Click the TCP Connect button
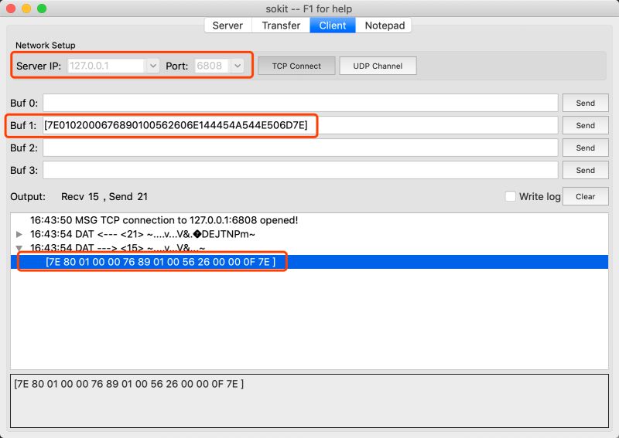This screenshot has height=438, width=619. (296, 66)
